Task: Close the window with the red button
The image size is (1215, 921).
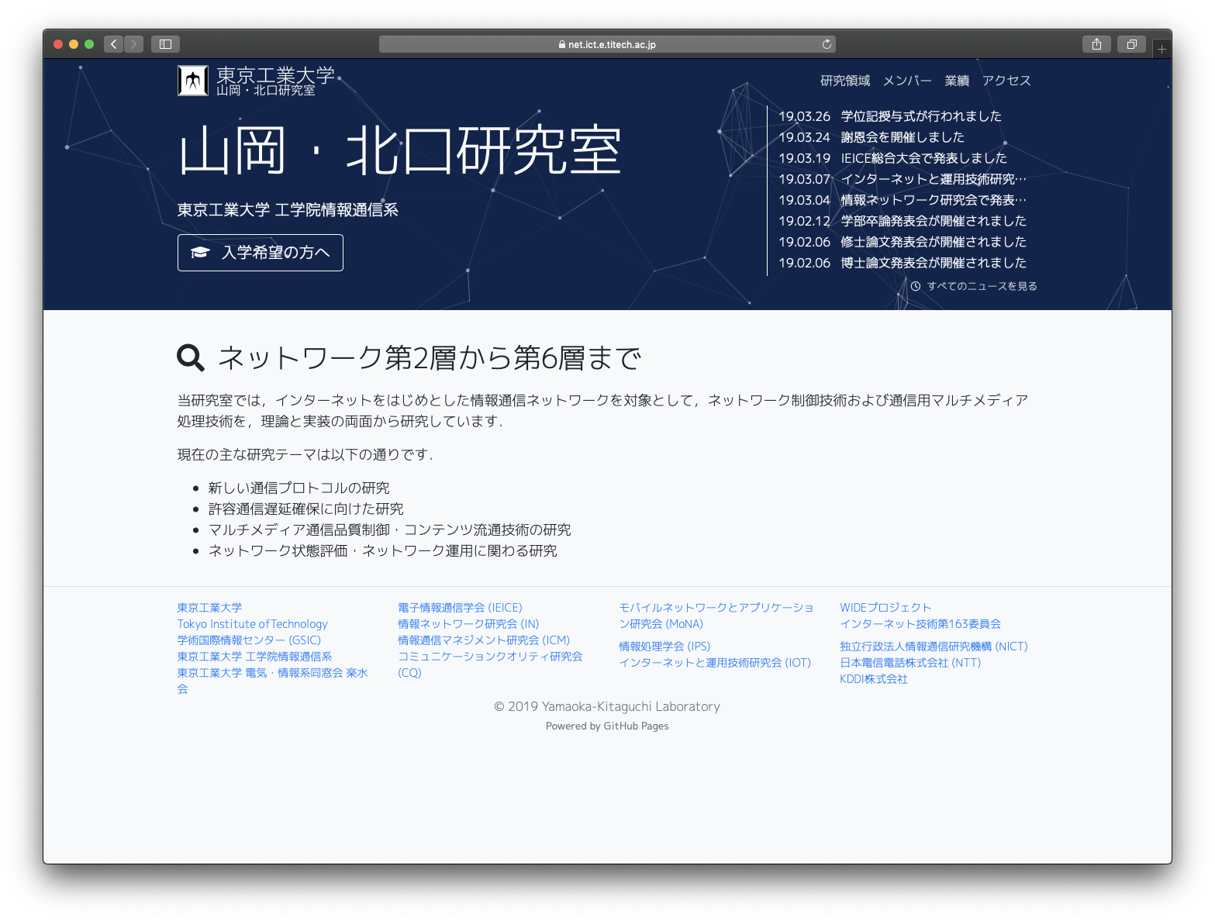Action: [x=58, y=44]
